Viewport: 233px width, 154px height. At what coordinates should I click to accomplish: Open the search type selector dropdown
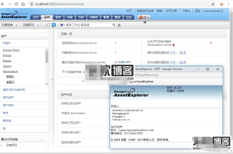coord(62,25)
